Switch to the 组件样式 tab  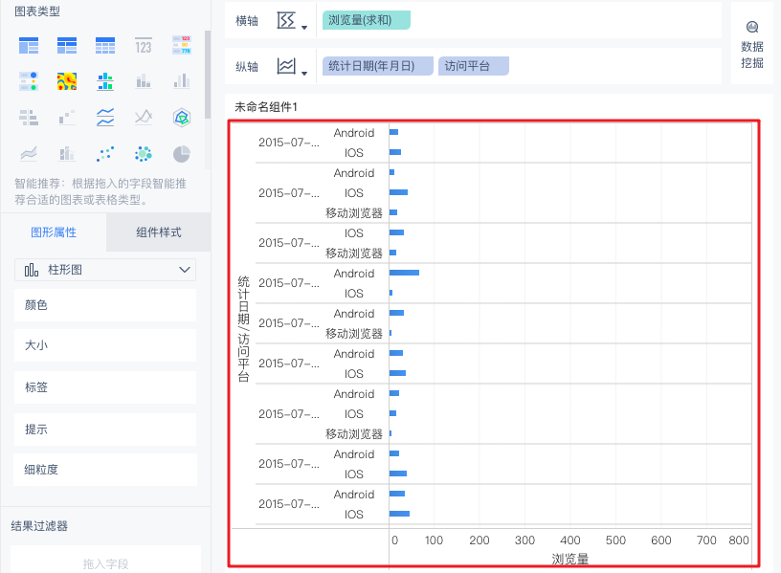click(x=158, y=232)
